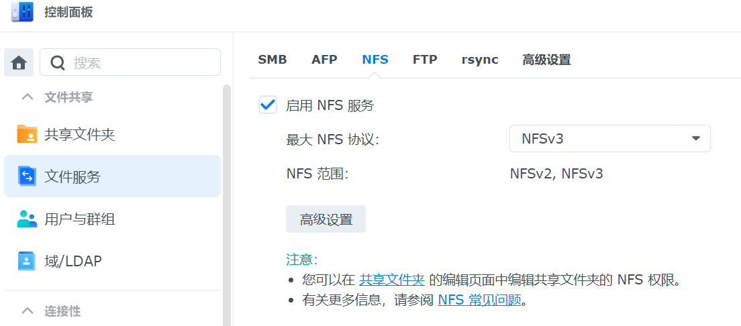This screenshot has width=741, height=326.
Task: Switch to the SMB tab
Action: pyautogui.click(x=273, y=60)
